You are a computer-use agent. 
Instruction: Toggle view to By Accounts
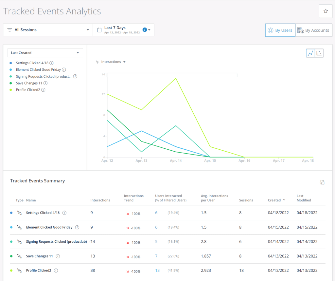(313, 30)
